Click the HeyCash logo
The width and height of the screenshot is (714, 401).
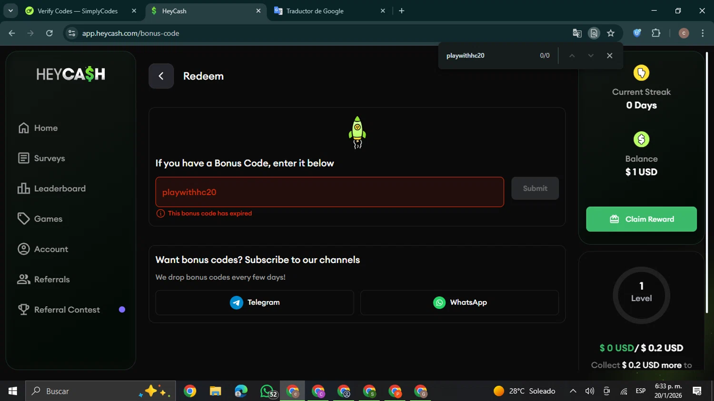click(71, 74)
